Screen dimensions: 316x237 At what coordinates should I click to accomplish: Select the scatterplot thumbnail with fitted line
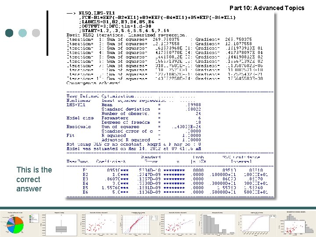[x=178, y=224]
